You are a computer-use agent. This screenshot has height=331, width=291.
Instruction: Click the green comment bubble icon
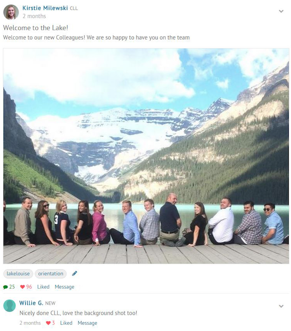point(5,287)
